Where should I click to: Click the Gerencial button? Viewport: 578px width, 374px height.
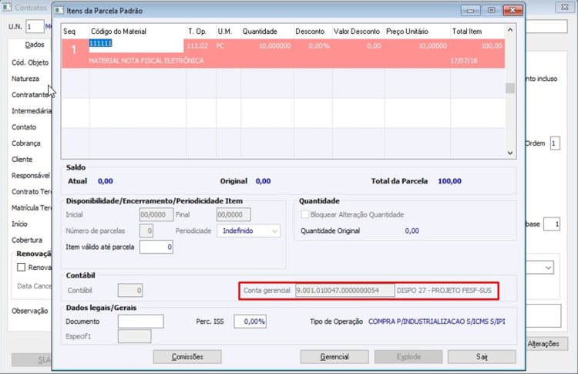click(334, 357)
